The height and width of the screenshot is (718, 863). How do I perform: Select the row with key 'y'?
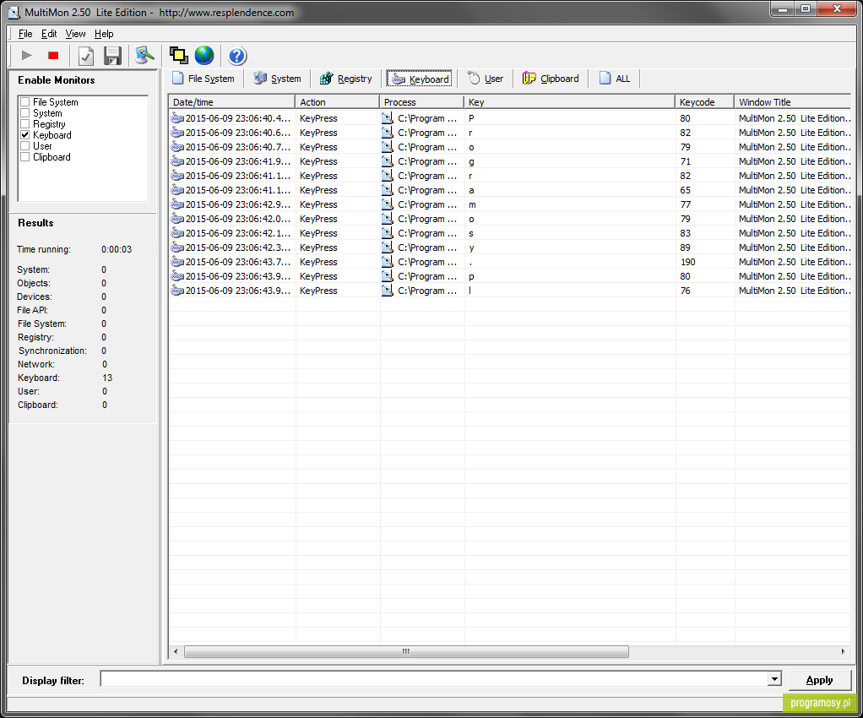pos(510,247)
